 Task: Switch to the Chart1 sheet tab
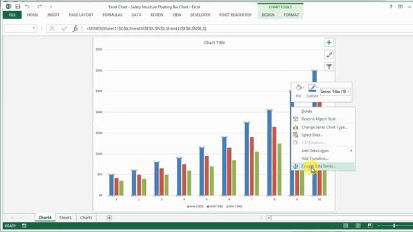click(x=86, y=218)
